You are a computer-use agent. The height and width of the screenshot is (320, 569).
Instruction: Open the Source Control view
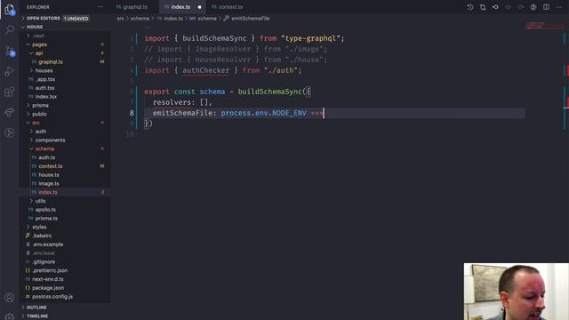coord(10,51)
